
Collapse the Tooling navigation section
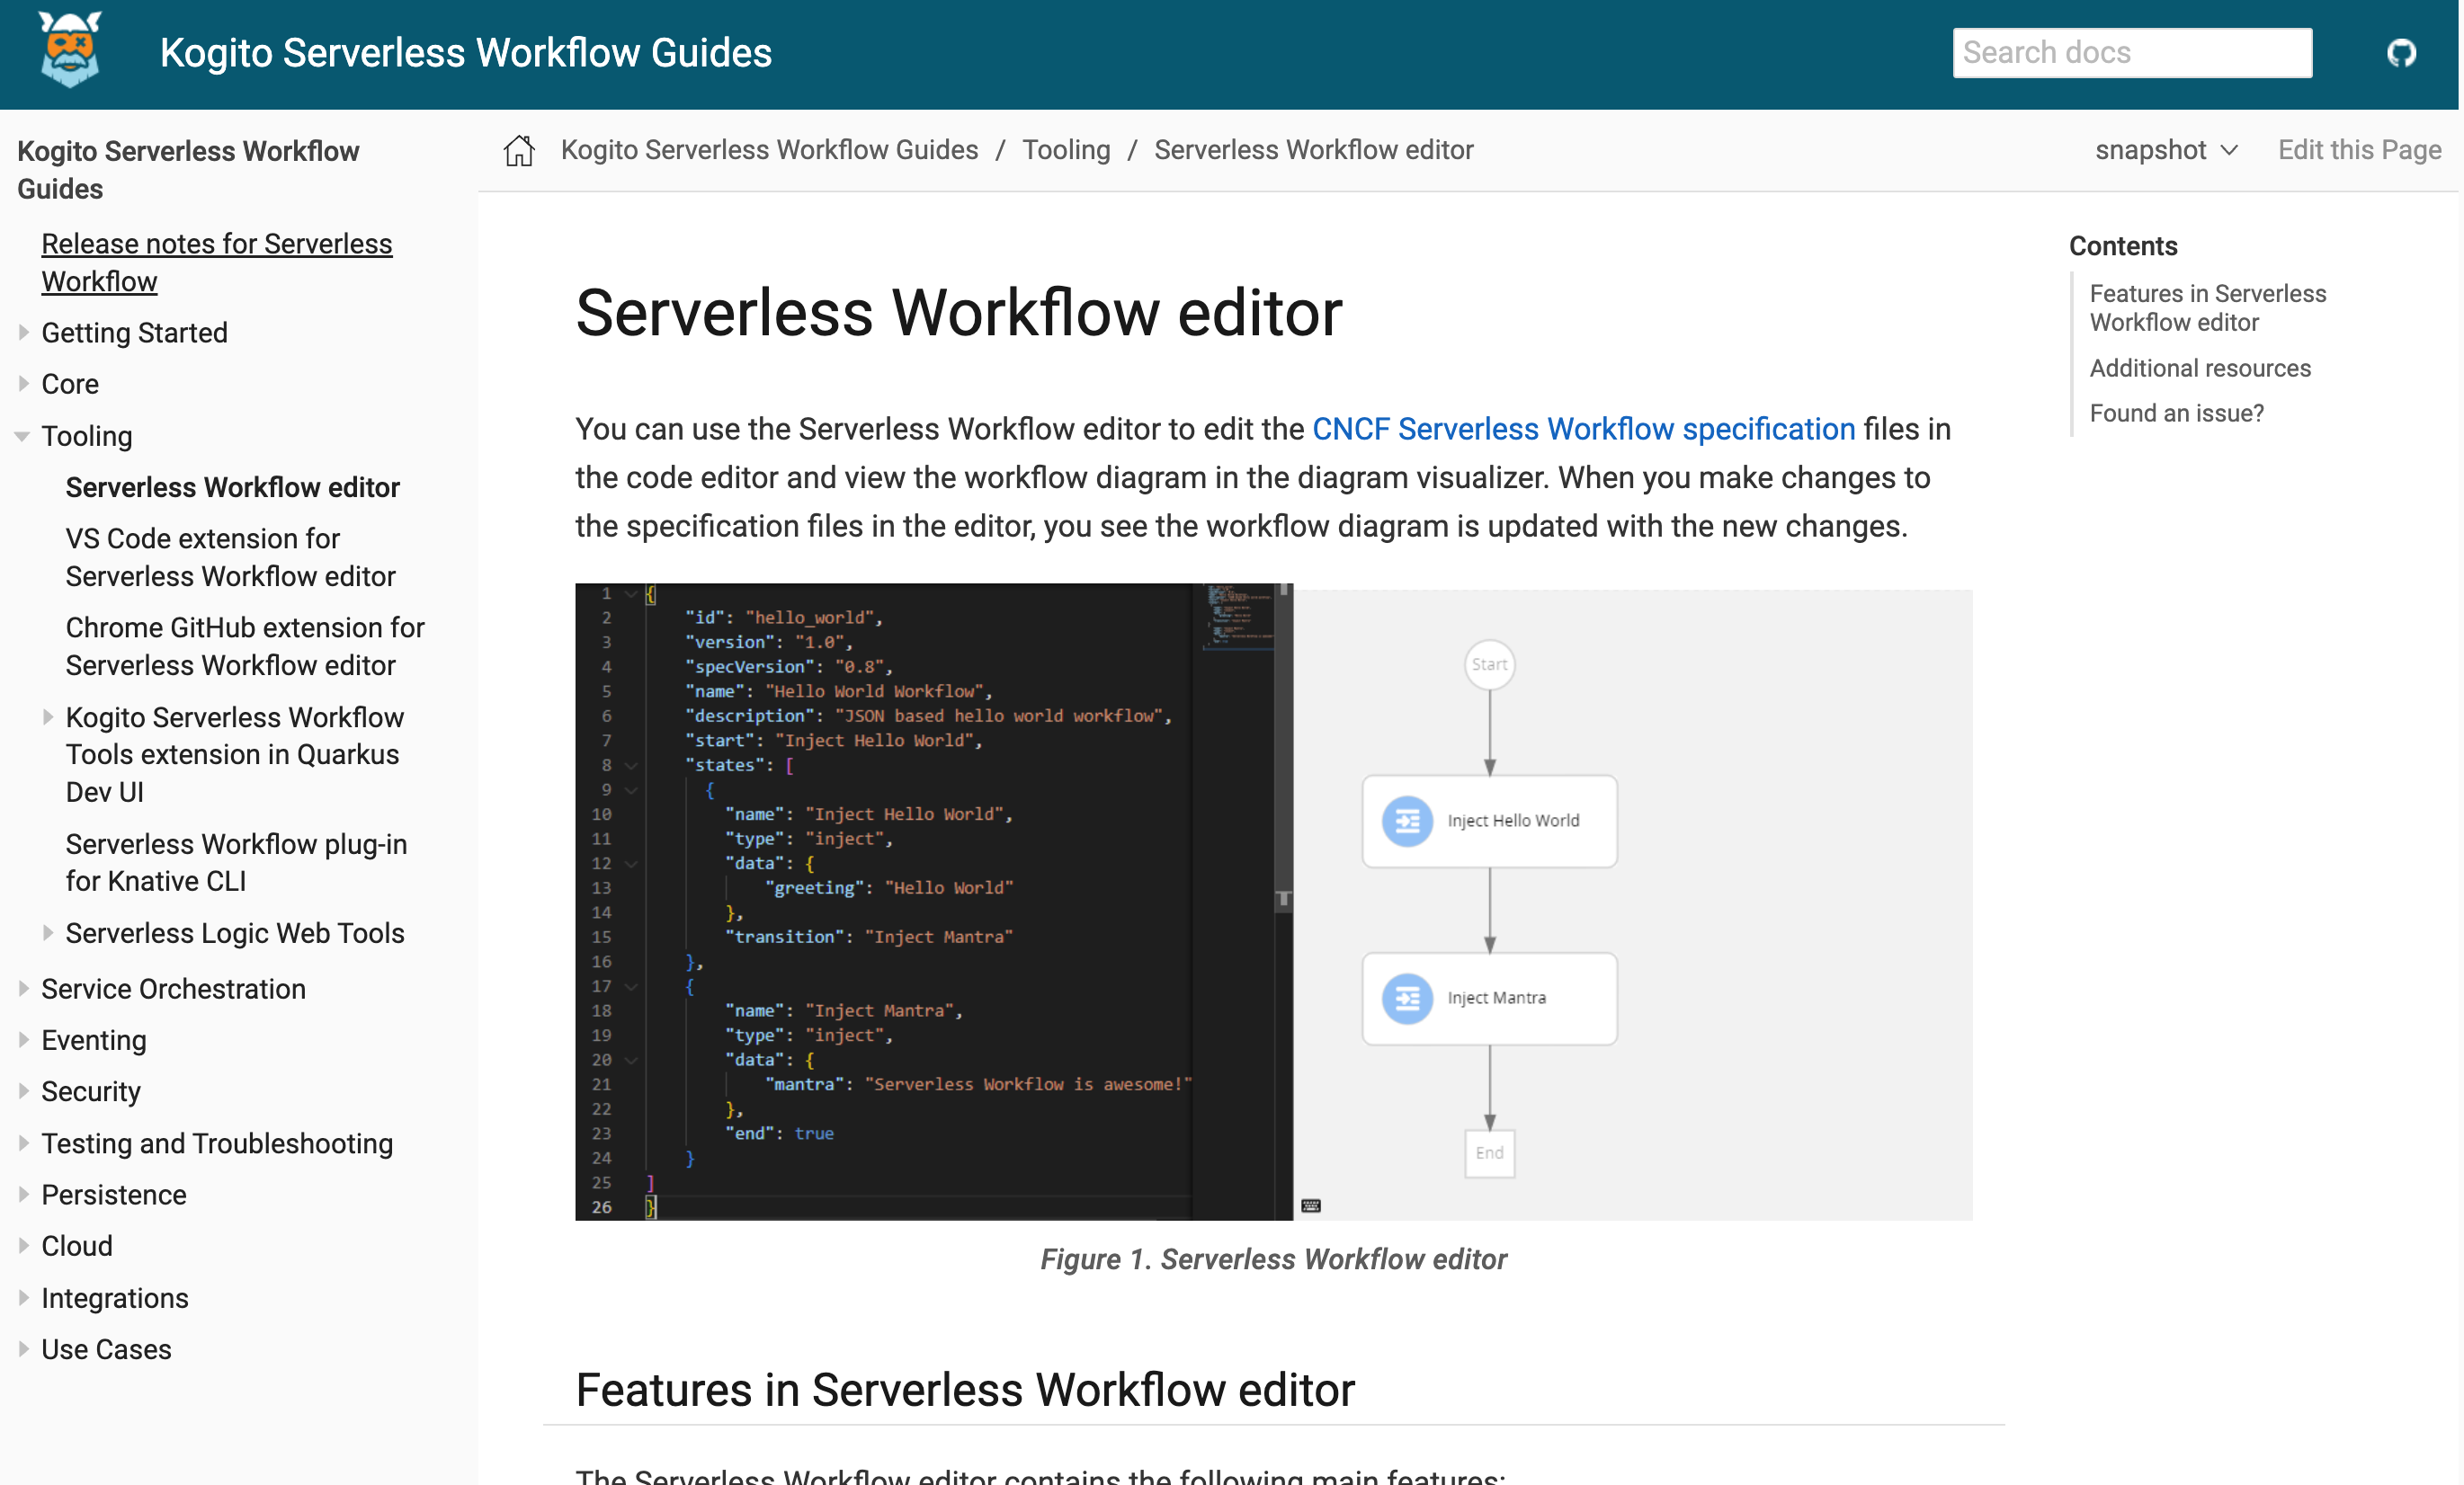(22, 436)
